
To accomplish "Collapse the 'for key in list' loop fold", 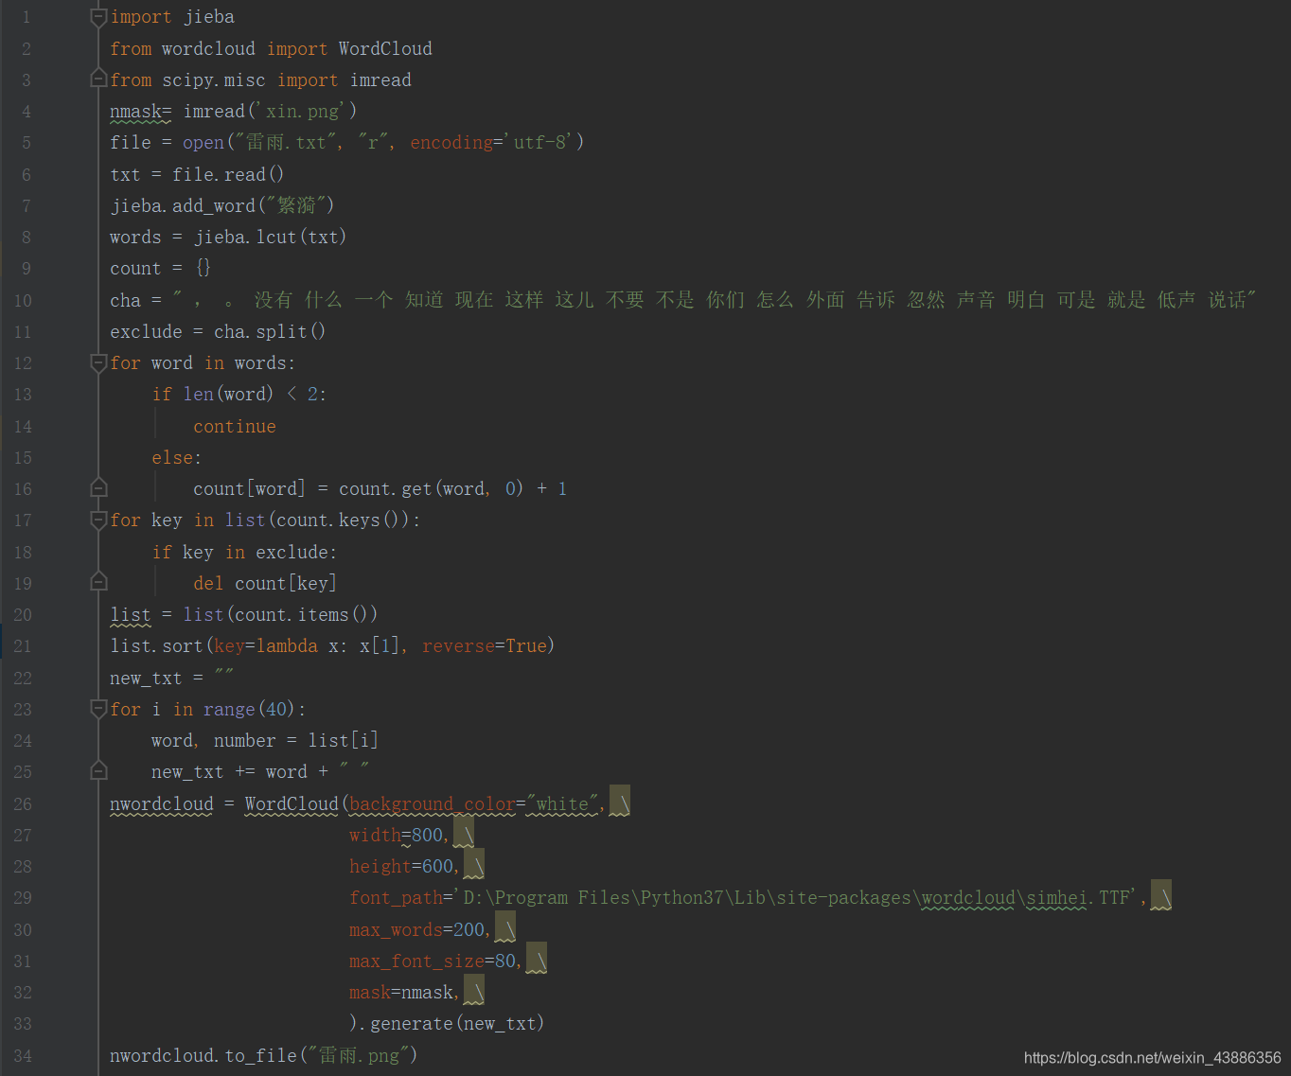I will (x=98, y=520).
